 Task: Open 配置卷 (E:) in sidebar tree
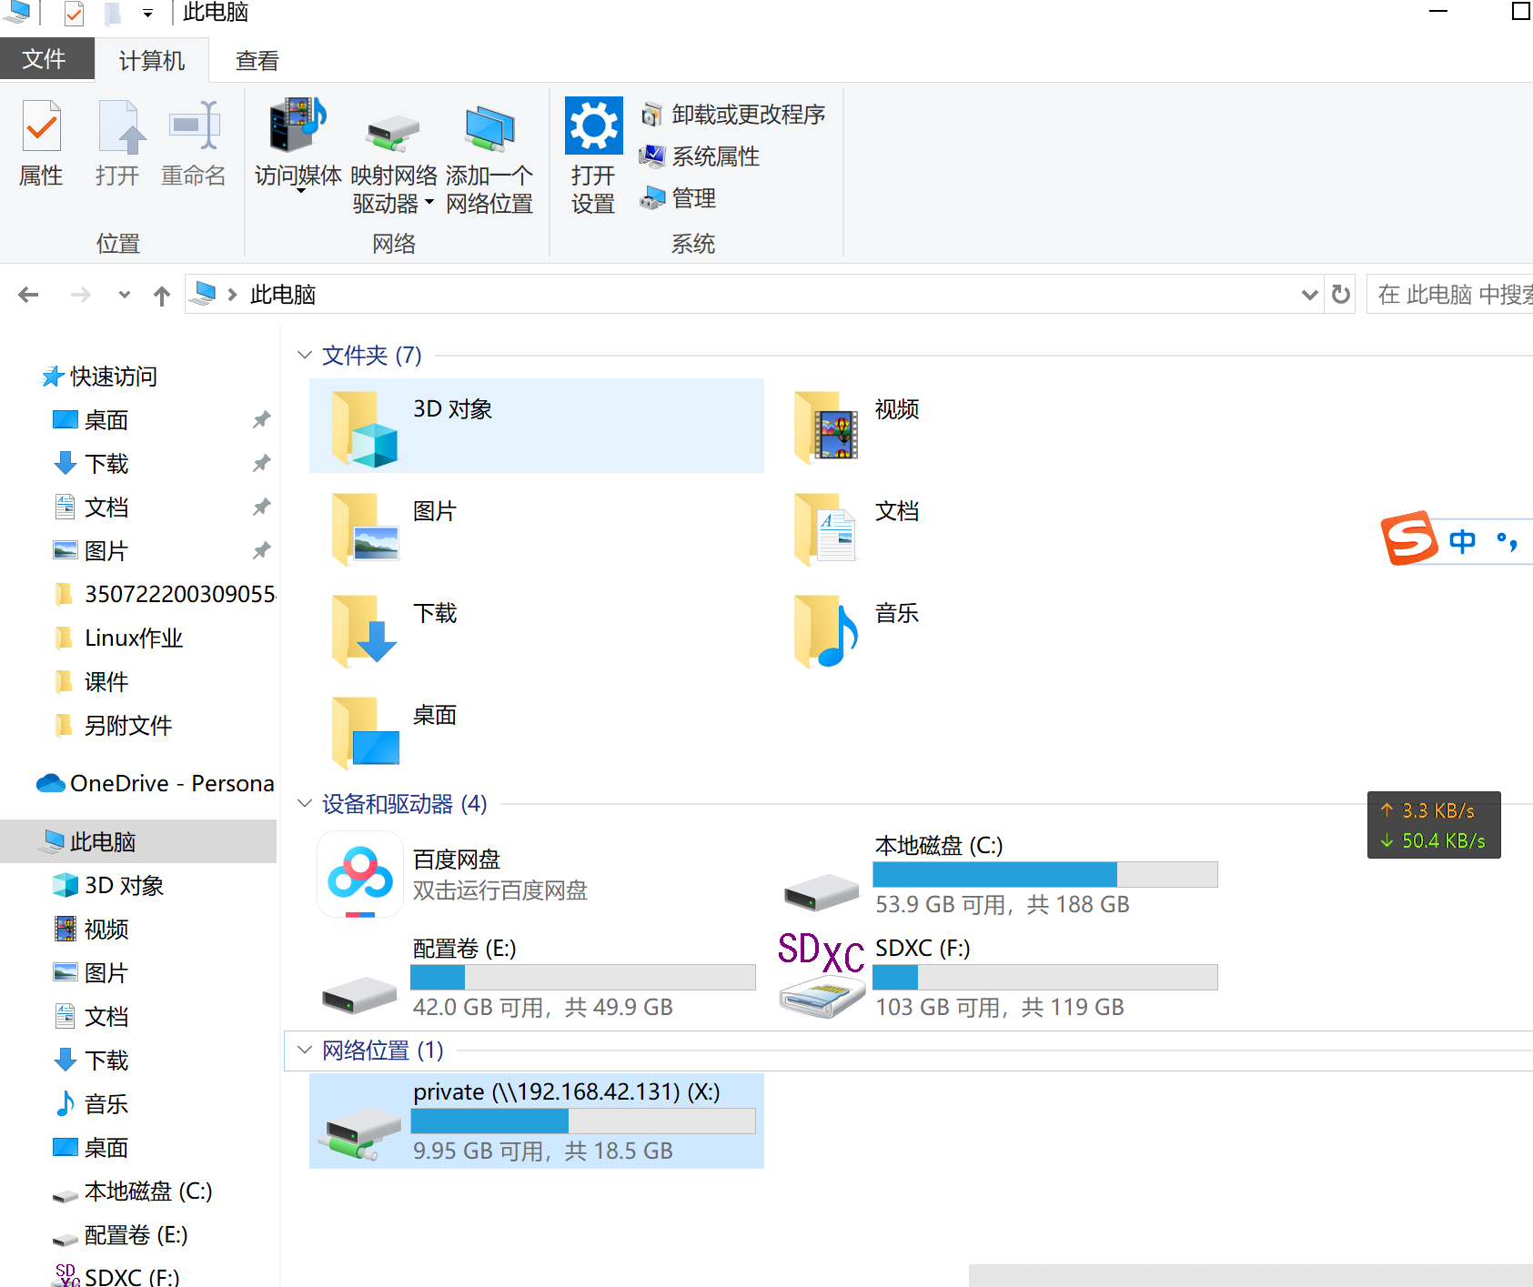coord(136,1235)
